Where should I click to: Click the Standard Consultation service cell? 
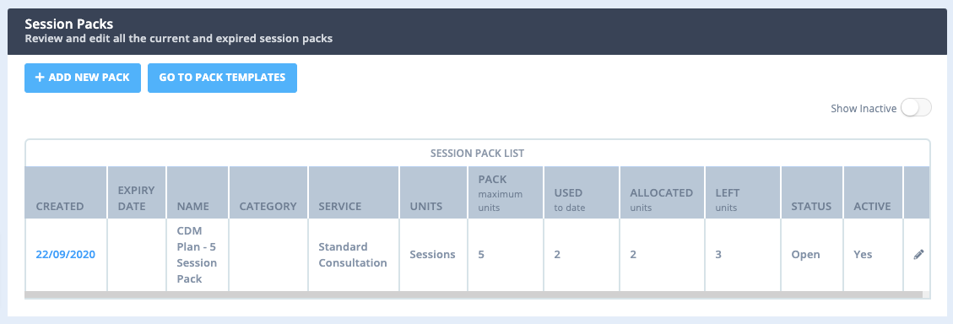coord(354,255)
